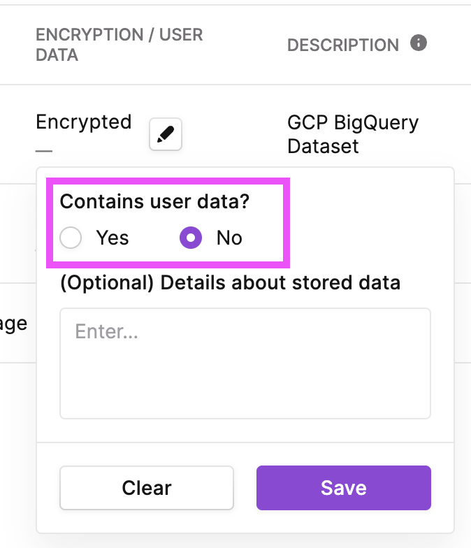Click the Yes option label
This screenshot has height=548, width=471.
112,238
